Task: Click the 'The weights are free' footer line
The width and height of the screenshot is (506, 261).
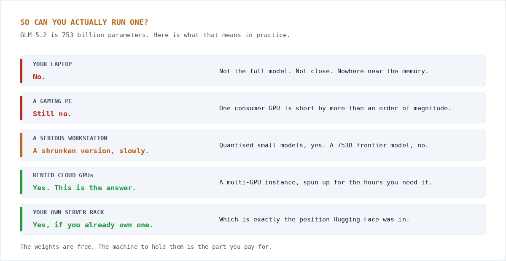Action: coord(146,247)
